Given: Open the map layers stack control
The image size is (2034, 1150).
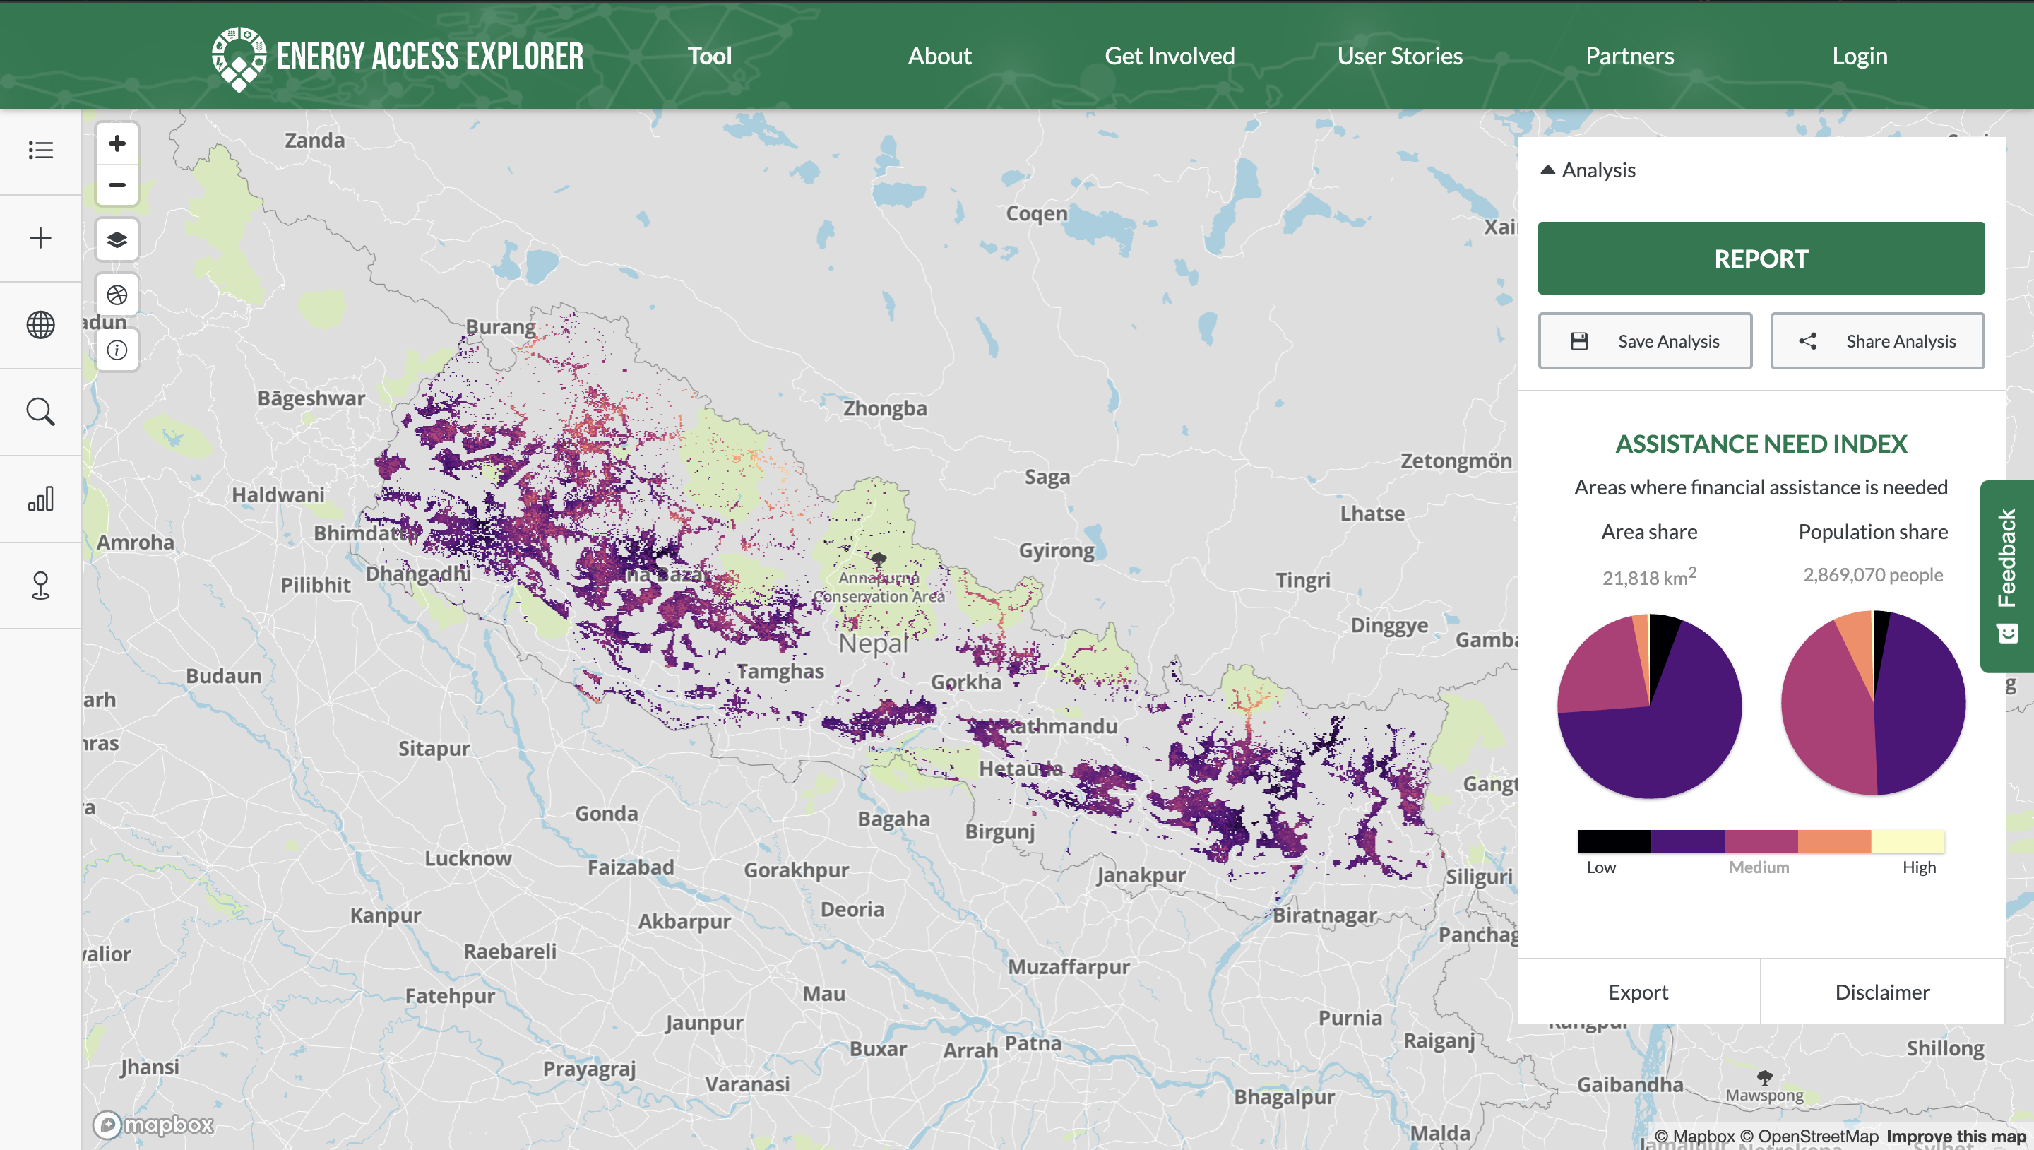Looking at the screenshot, I should coord(117,239).
